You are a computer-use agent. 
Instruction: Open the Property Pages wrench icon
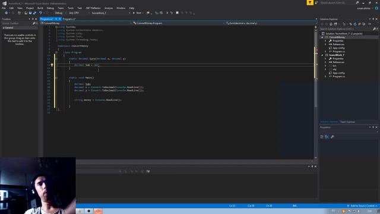(x=332, y=137)
